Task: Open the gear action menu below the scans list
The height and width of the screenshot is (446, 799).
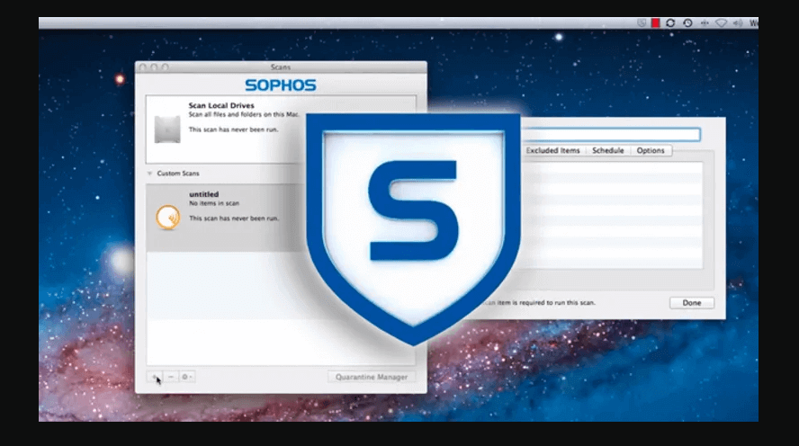Action: [x=186, y=377]
